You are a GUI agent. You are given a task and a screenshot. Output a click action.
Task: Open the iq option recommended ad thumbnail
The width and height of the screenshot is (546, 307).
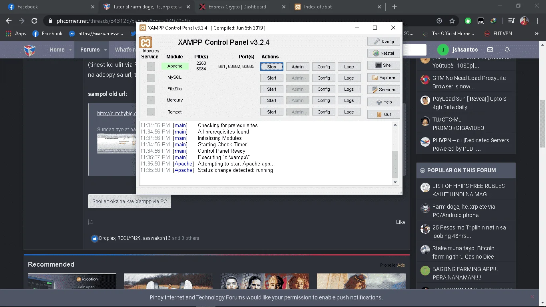pyautogui.click(x=72, y=281)
